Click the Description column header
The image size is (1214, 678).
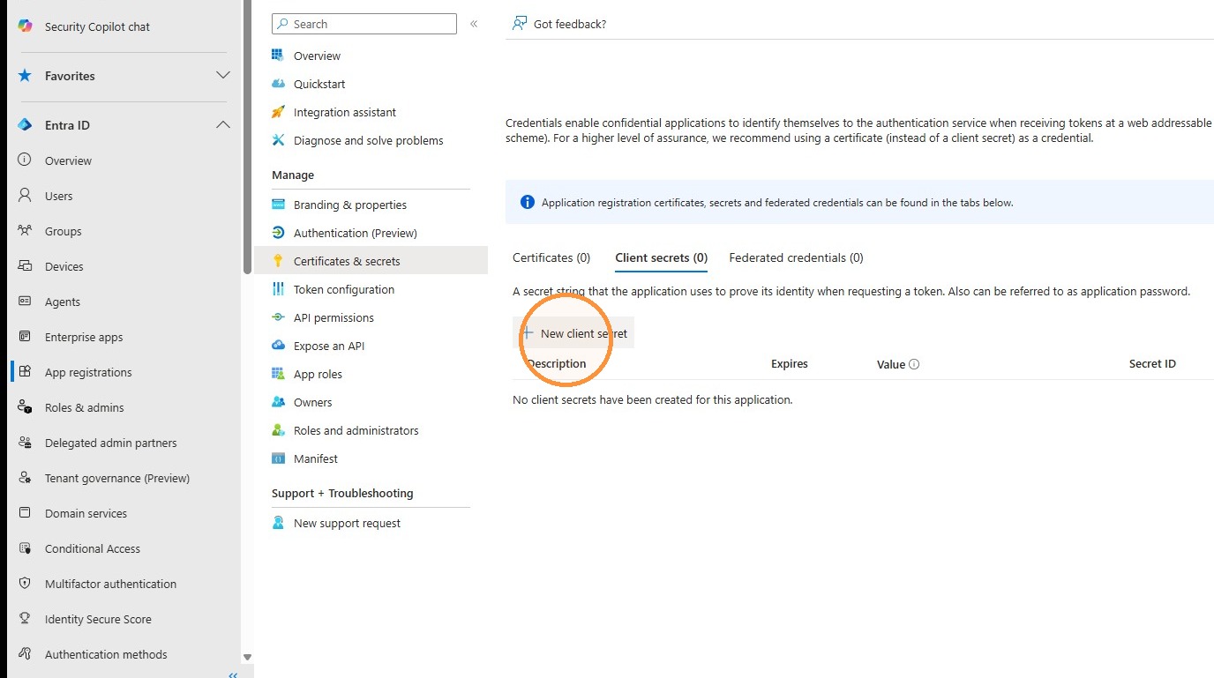tap(556, 363)
